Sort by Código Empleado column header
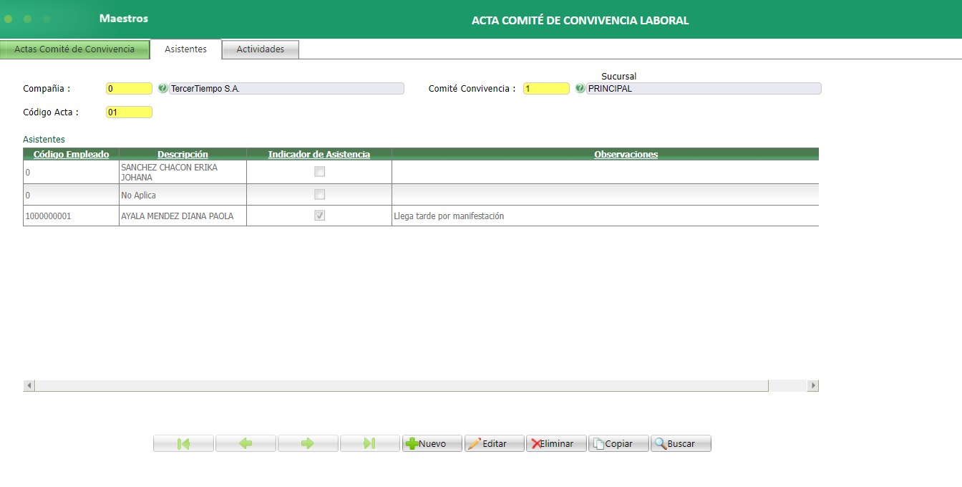 72,154
